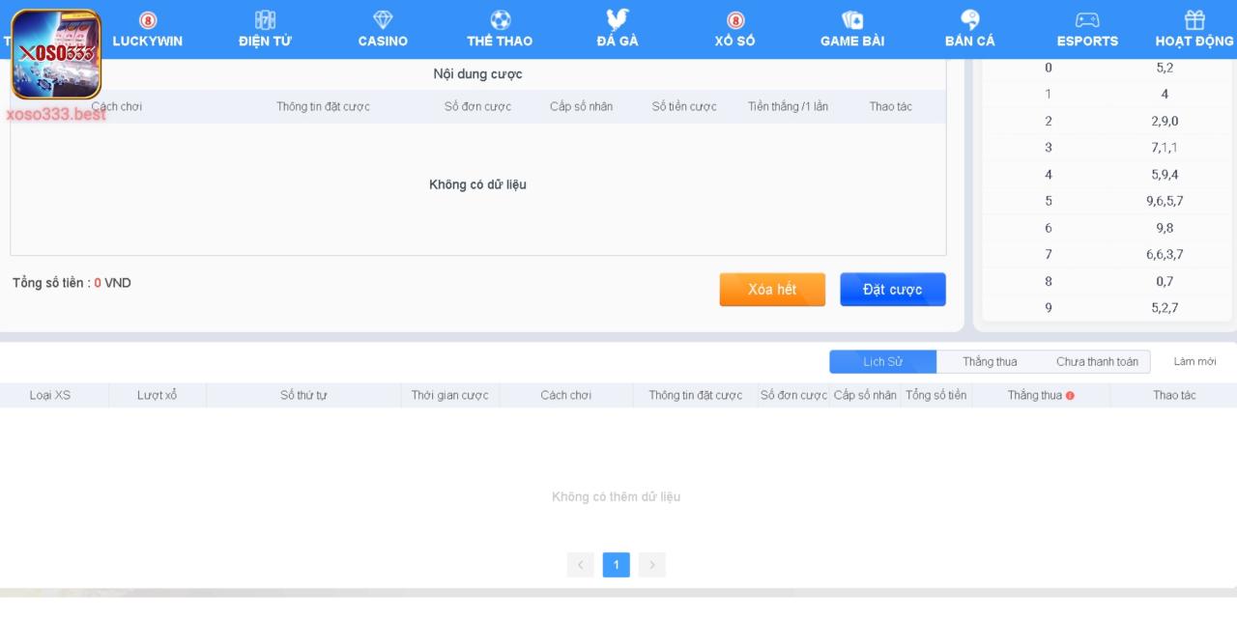Switch to the Thắng thua tab
This screenshot has height=618, width=1237.
click(x=990, y=362)
